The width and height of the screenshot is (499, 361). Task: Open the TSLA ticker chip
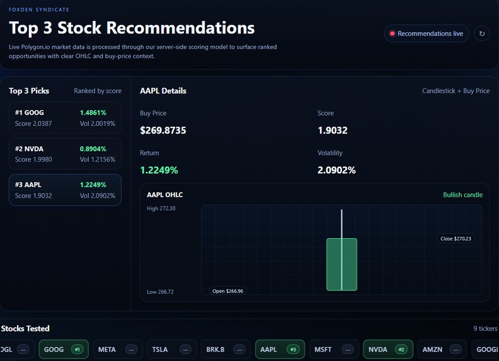click(x=172, y=349)
